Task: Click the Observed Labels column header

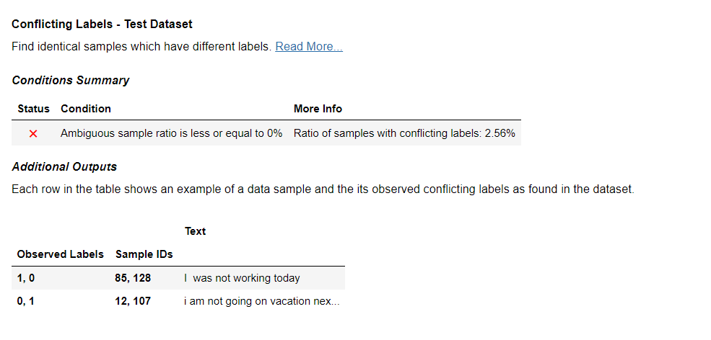Action: click(60, 254)
